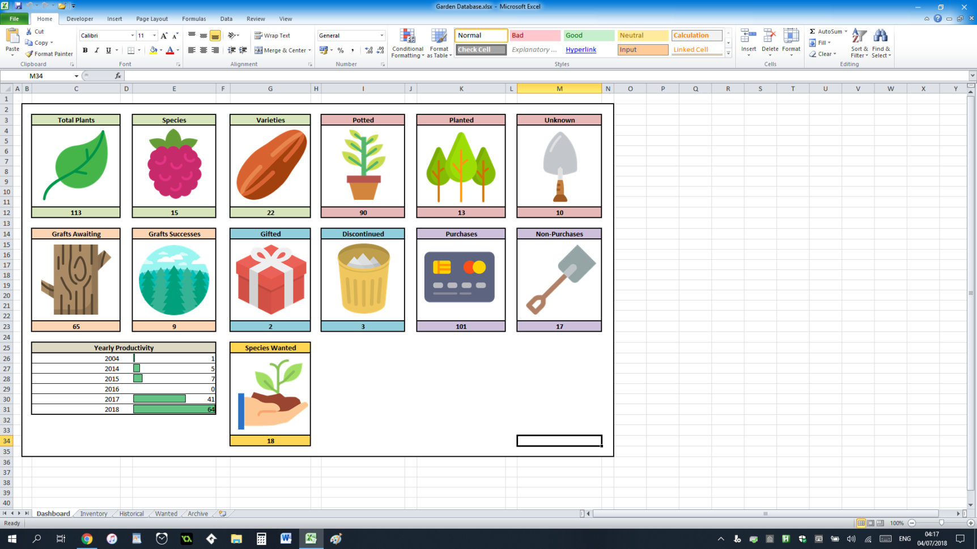Apply italic formatting

pyautogui.click(x=96, y=50)
